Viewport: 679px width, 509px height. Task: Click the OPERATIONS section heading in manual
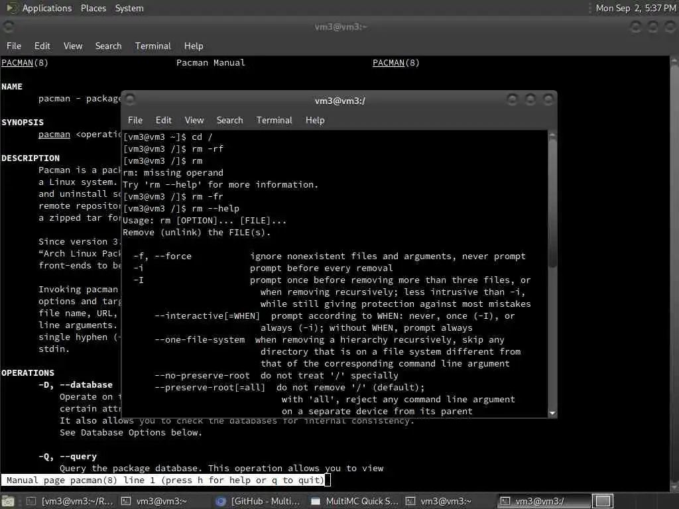coord(28,372)
